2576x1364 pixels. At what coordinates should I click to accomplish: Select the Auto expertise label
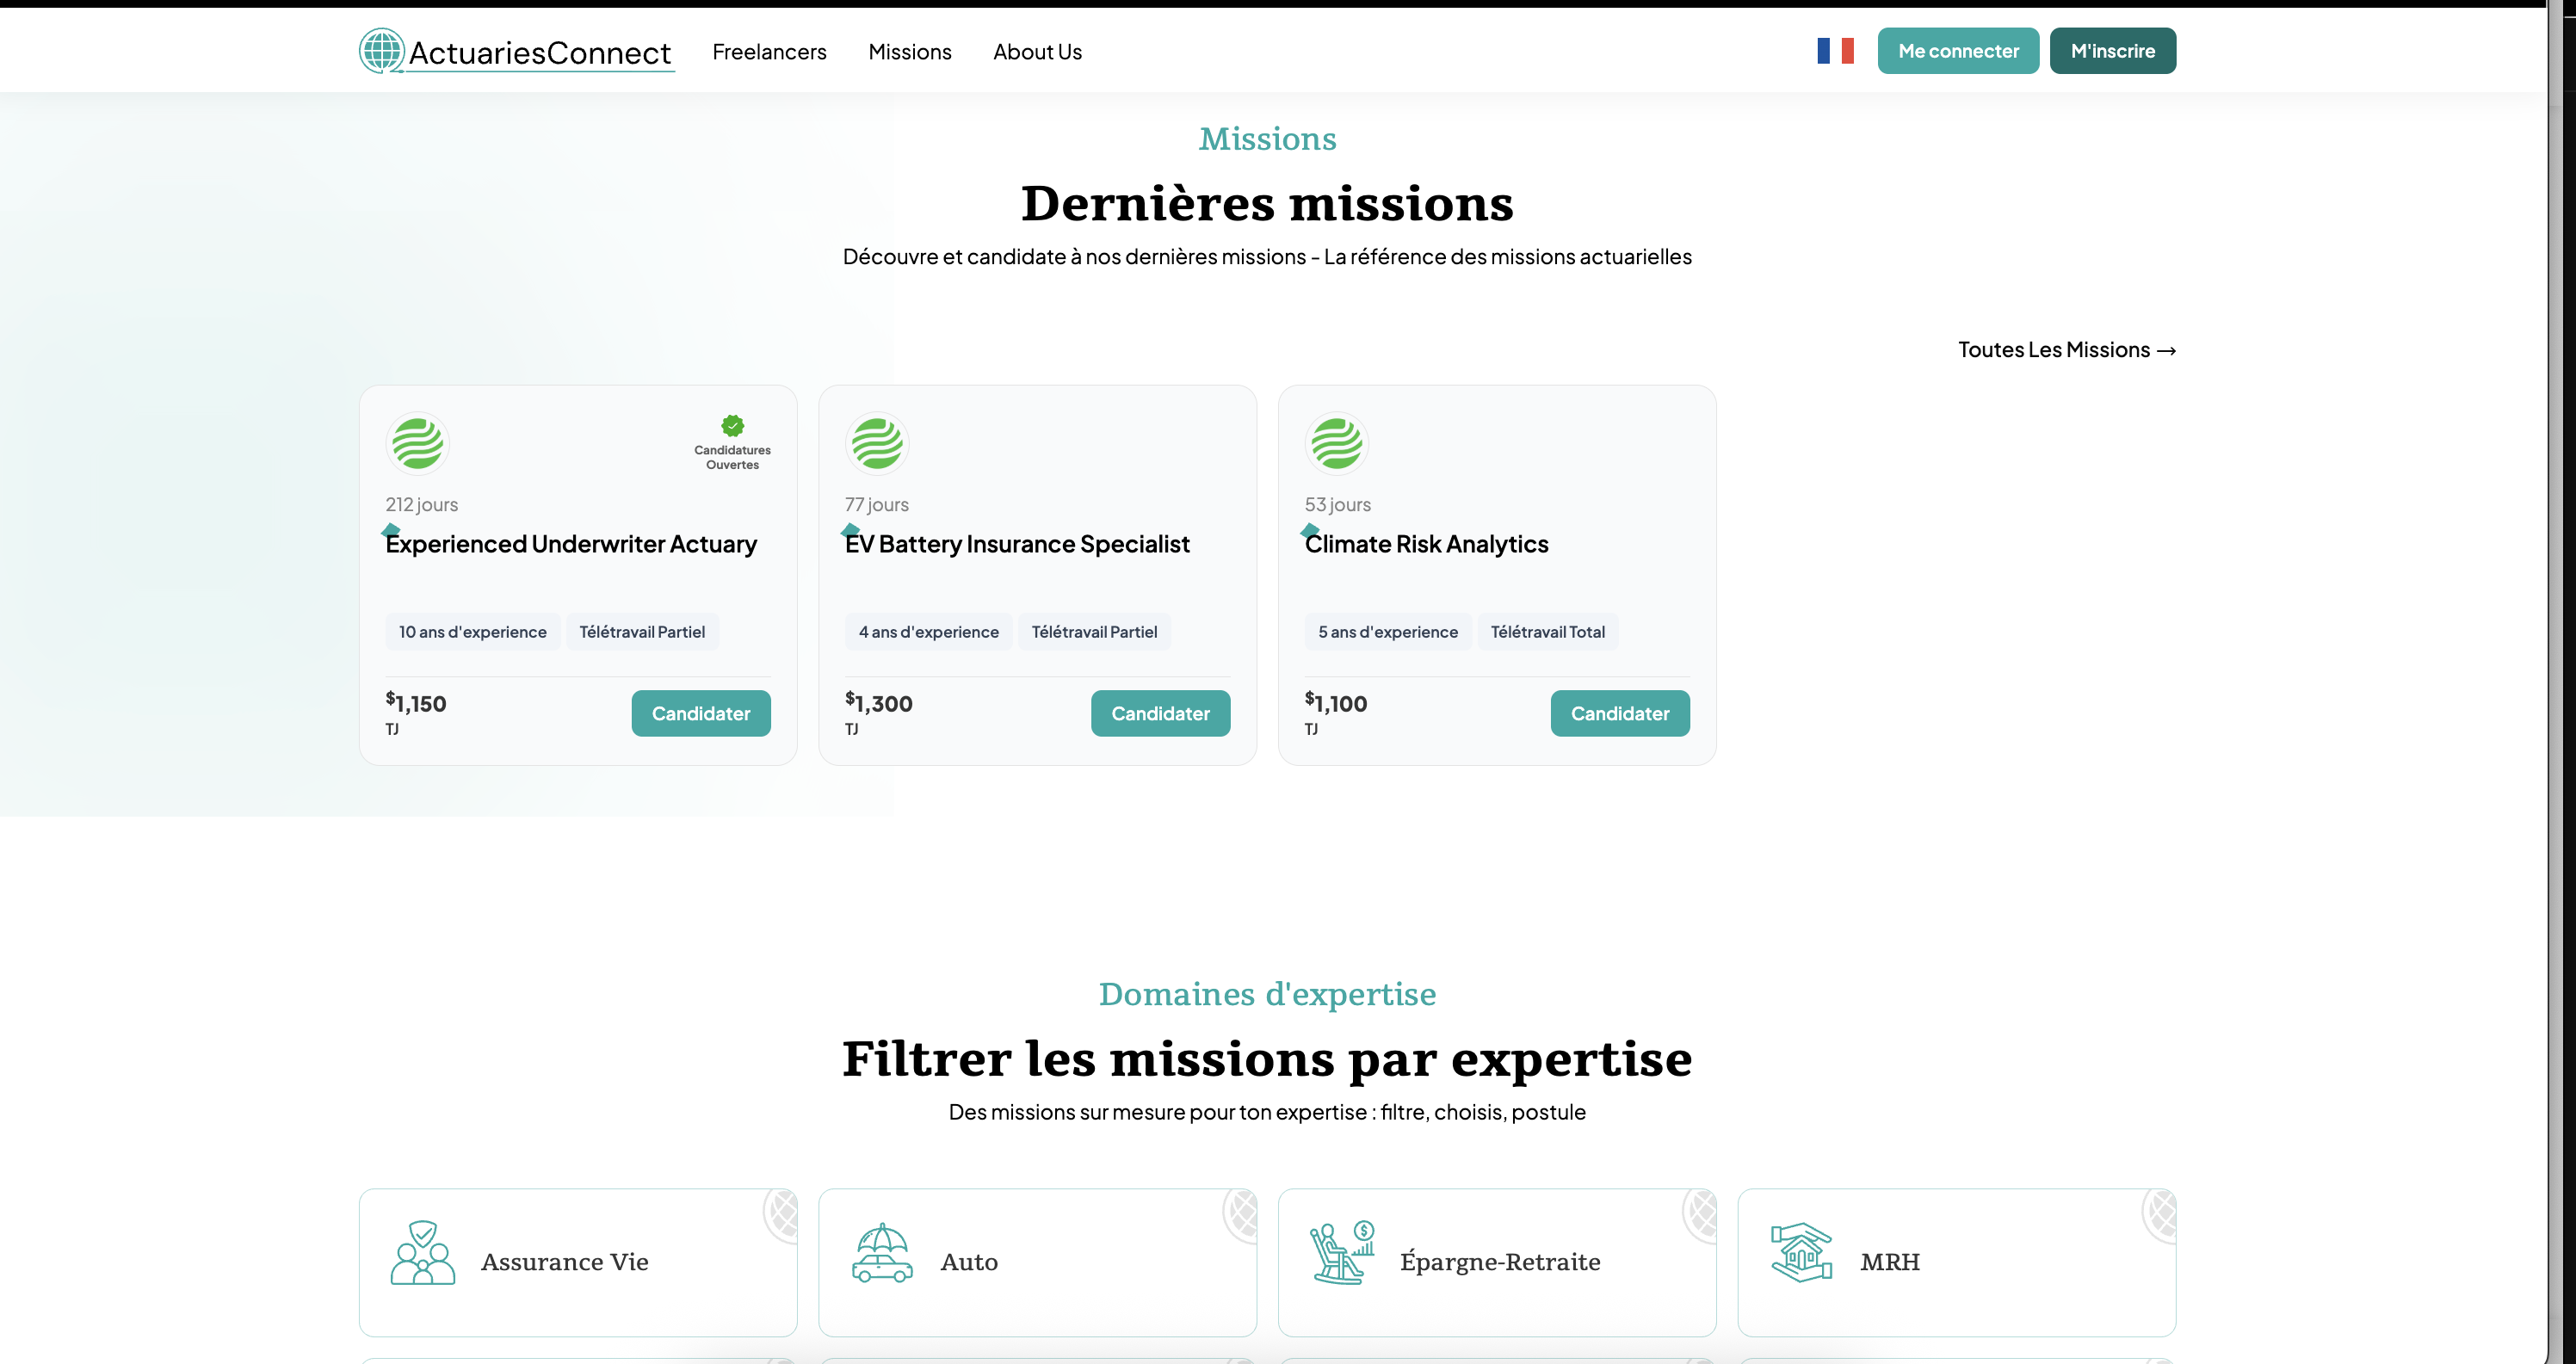(x=969, y=1262)
